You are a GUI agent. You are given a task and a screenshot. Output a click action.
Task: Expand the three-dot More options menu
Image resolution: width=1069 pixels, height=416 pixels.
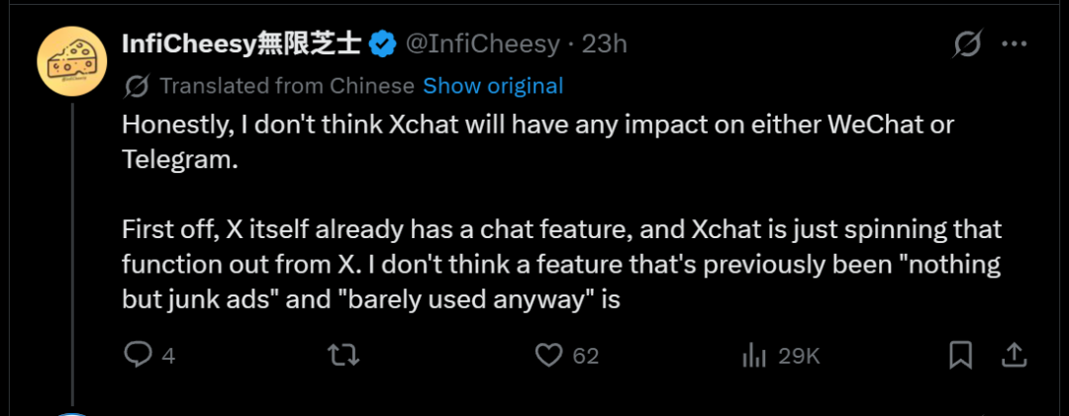point(1015,44)
